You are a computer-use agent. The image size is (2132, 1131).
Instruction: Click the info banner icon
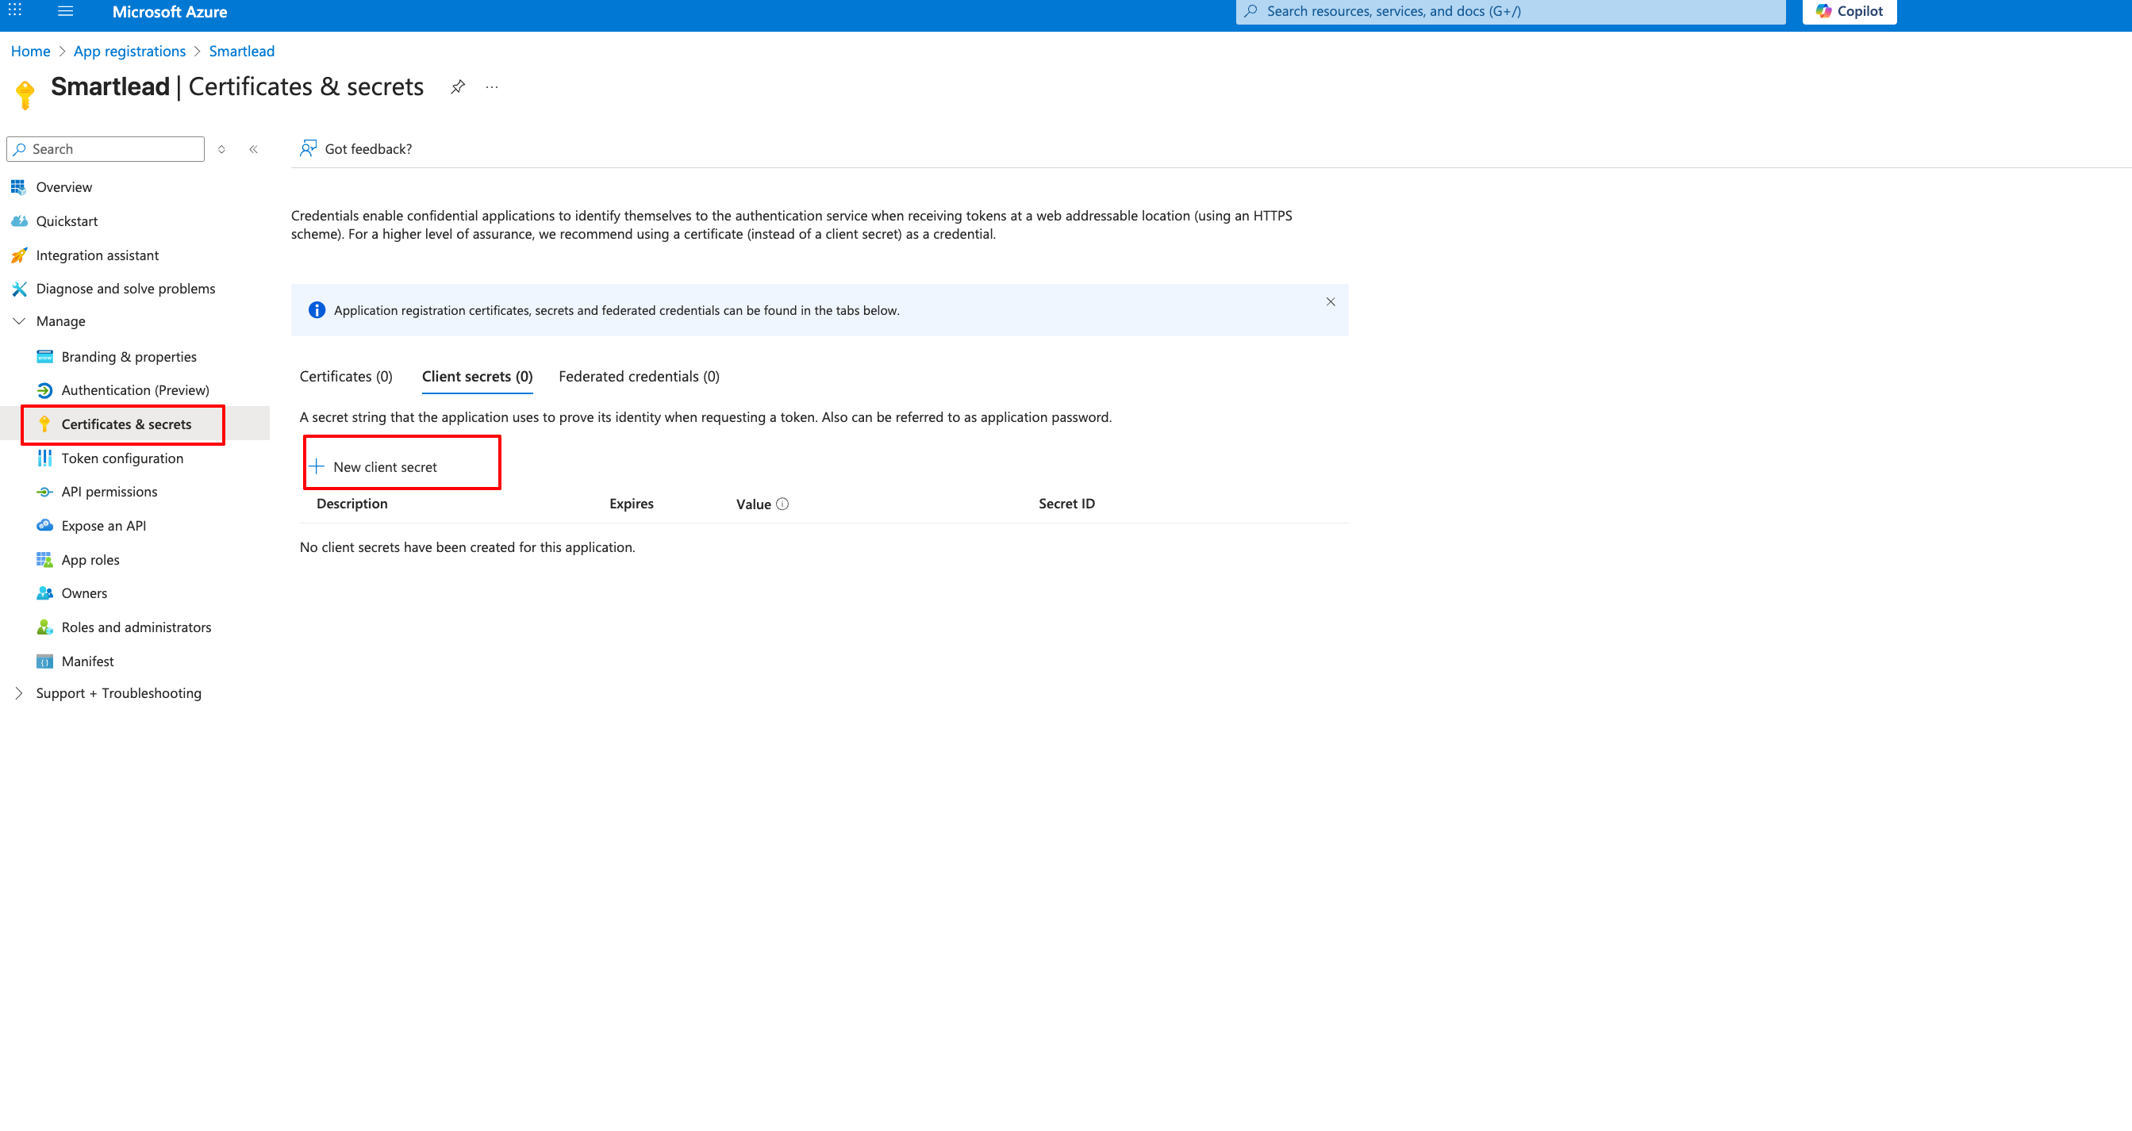317,310
